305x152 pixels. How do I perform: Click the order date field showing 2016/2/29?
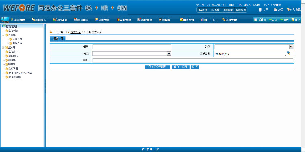(250, 54)
